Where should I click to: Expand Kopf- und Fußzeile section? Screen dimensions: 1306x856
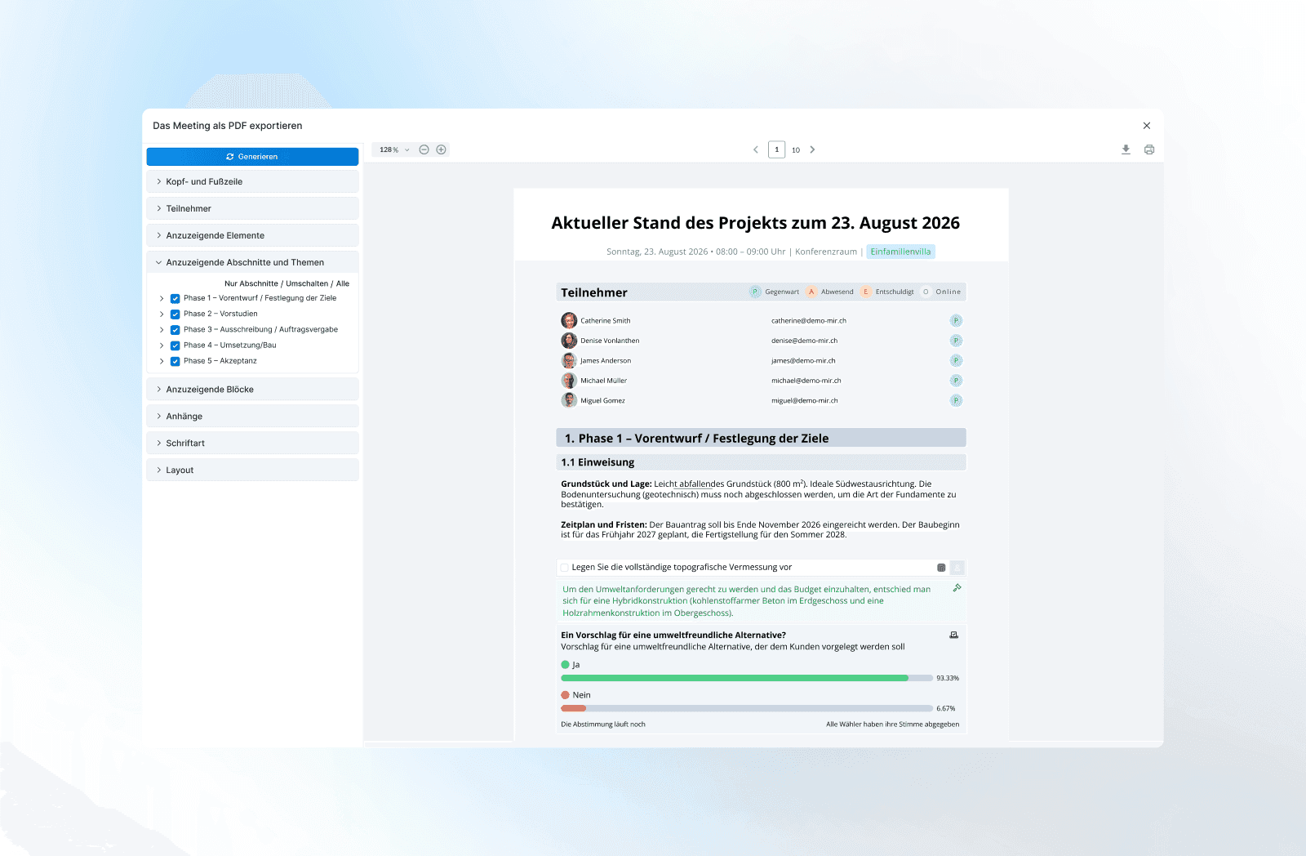pos(252,181)
